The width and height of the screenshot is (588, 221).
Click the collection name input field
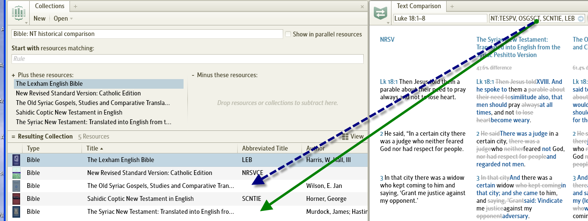click(x=147, y=34)
